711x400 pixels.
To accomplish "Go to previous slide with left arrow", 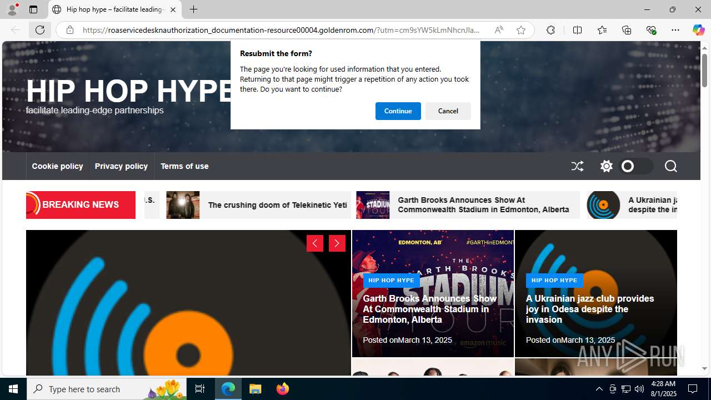I will point(315,243).
